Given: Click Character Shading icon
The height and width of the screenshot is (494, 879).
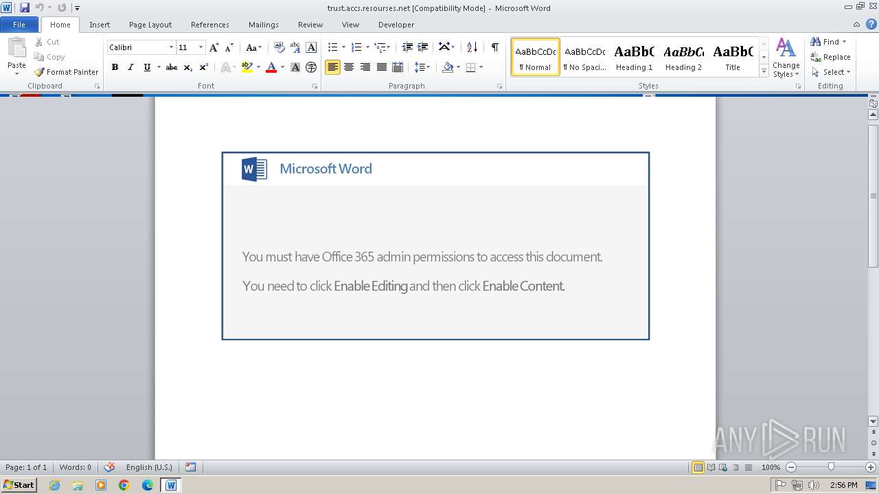Looking at the screenshot, I should [295, 67].
